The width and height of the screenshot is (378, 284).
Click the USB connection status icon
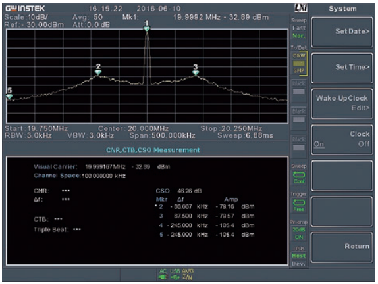point(175,274)
